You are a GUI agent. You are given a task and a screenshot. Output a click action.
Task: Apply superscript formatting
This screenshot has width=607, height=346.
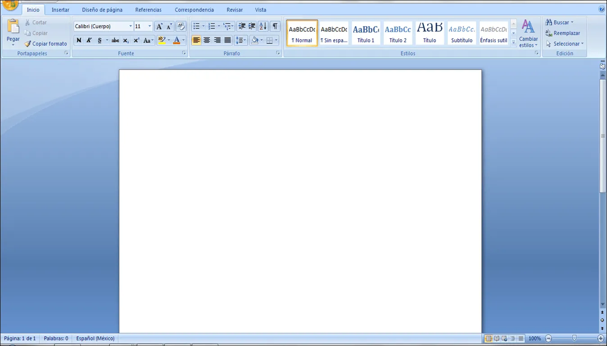click(136, 41)
